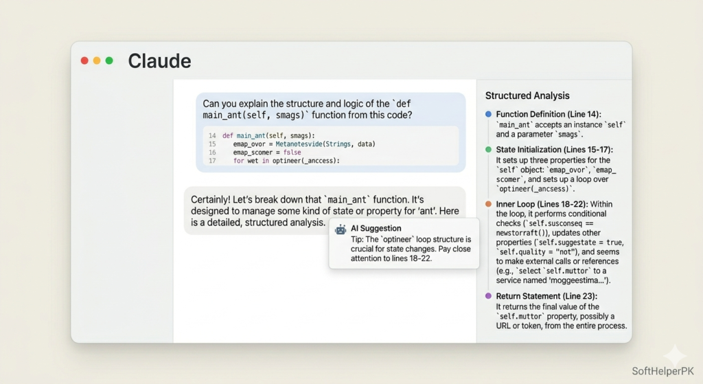Click the user question message bubble text
Screen dimensions: 703x384
click(x=307, y=109)
